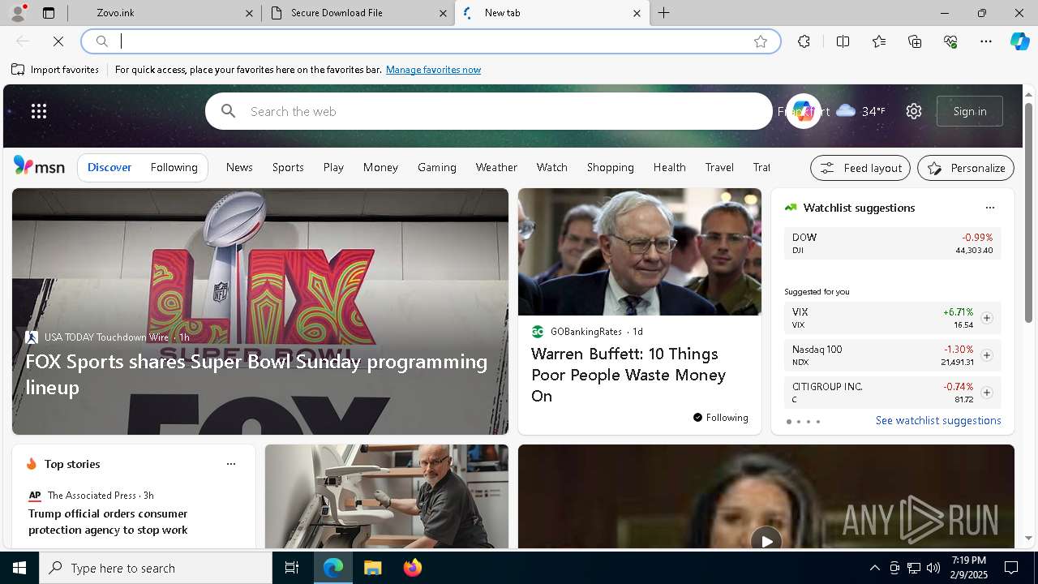Screen dimensions: 1038x584
Task: Switch to the Secure Download File tab
Action: [357, 13]
